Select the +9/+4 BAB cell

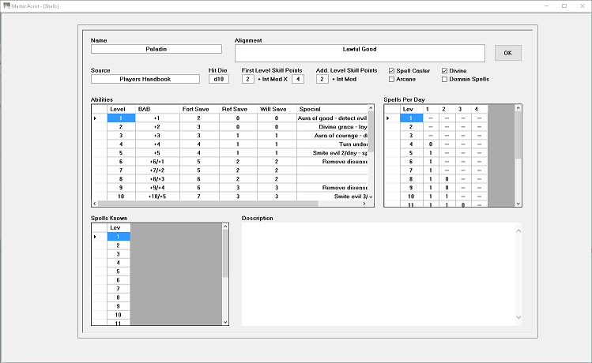click(x=157, y=188)
